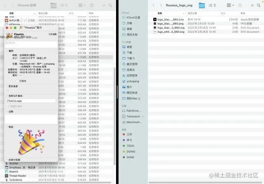Collapse the 注释 section

point(7,112)
